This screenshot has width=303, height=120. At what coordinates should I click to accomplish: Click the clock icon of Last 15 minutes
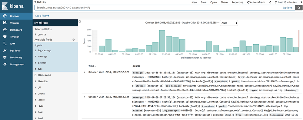[276, 2]
